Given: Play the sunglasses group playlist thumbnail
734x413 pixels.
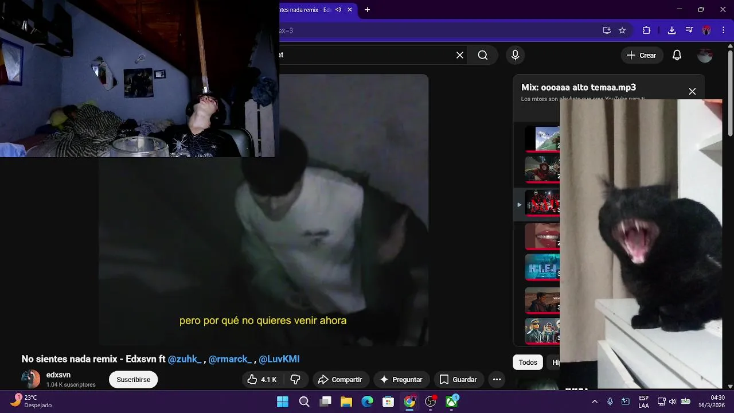Looking at the screenshot, I should (x=542, y=330).
